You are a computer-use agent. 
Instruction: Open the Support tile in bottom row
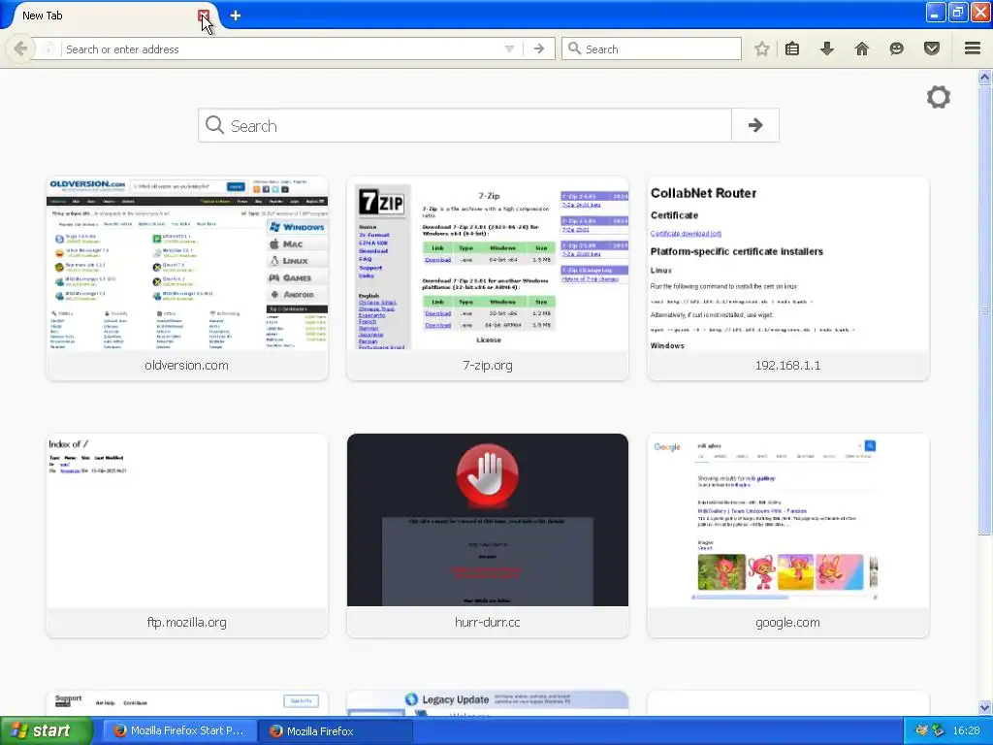[x=187, y=703]
